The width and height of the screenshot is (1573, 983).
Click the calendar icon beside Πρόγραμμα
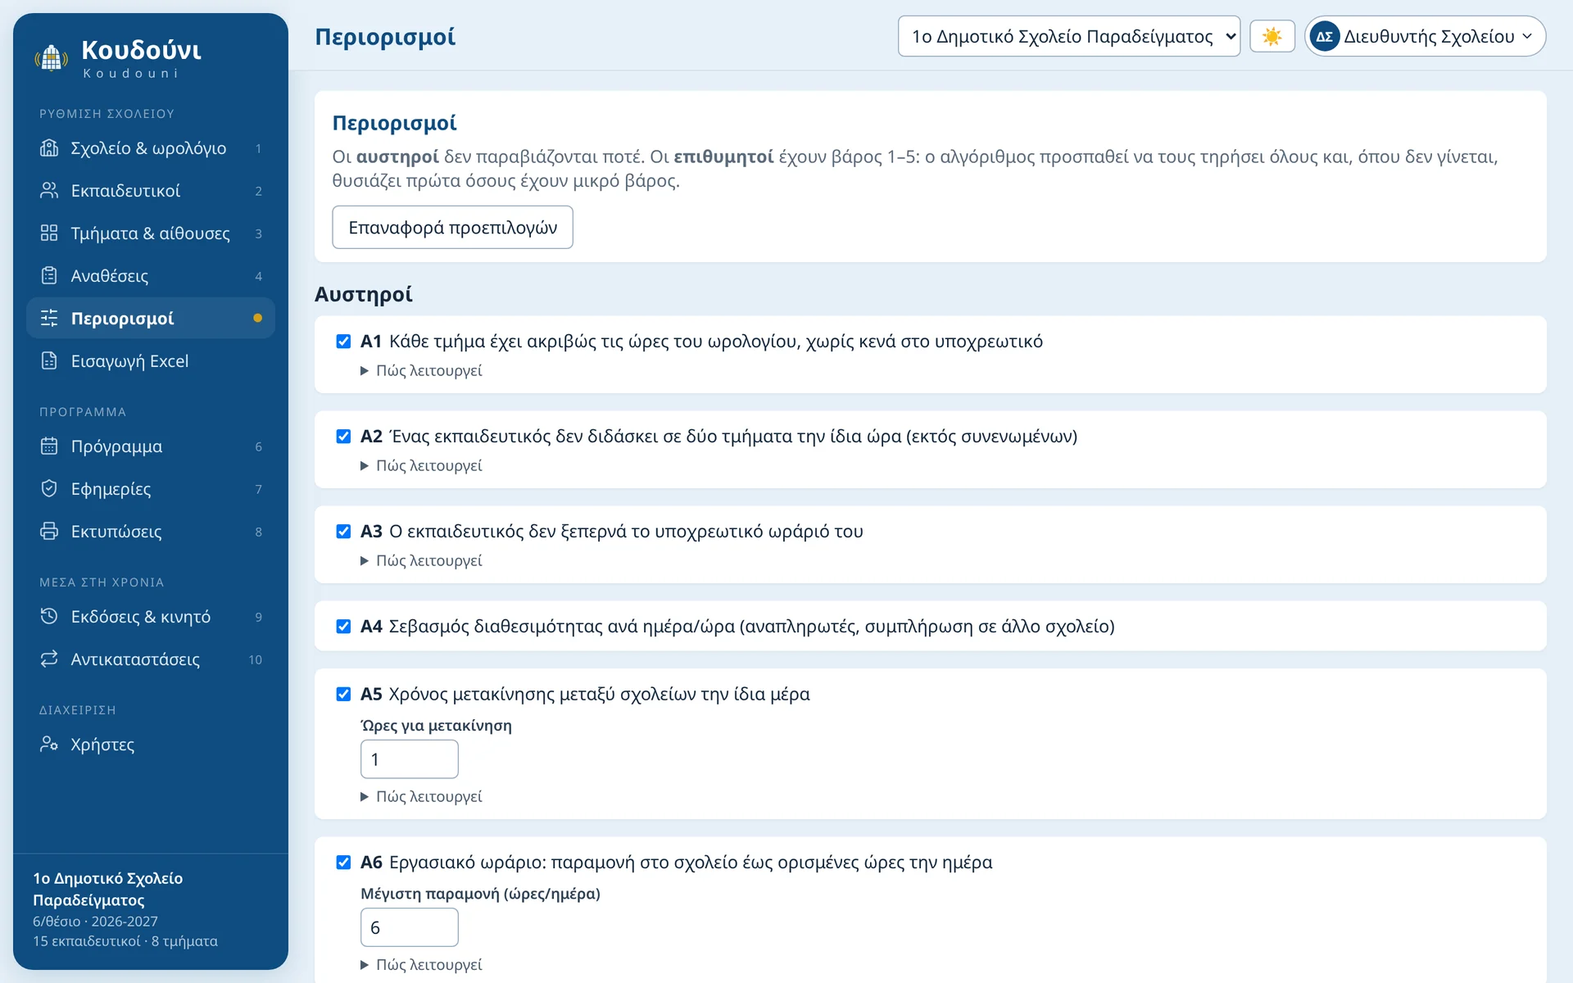49,446
